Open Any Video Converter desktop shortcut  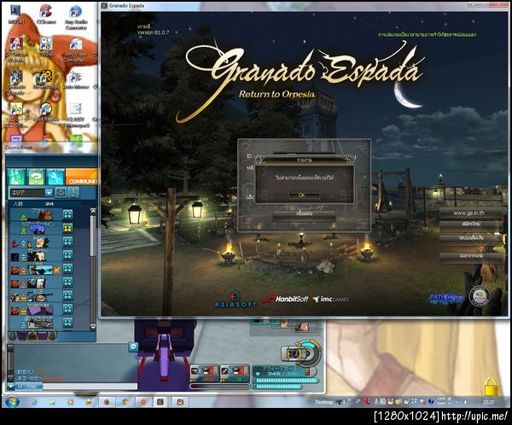76,49
